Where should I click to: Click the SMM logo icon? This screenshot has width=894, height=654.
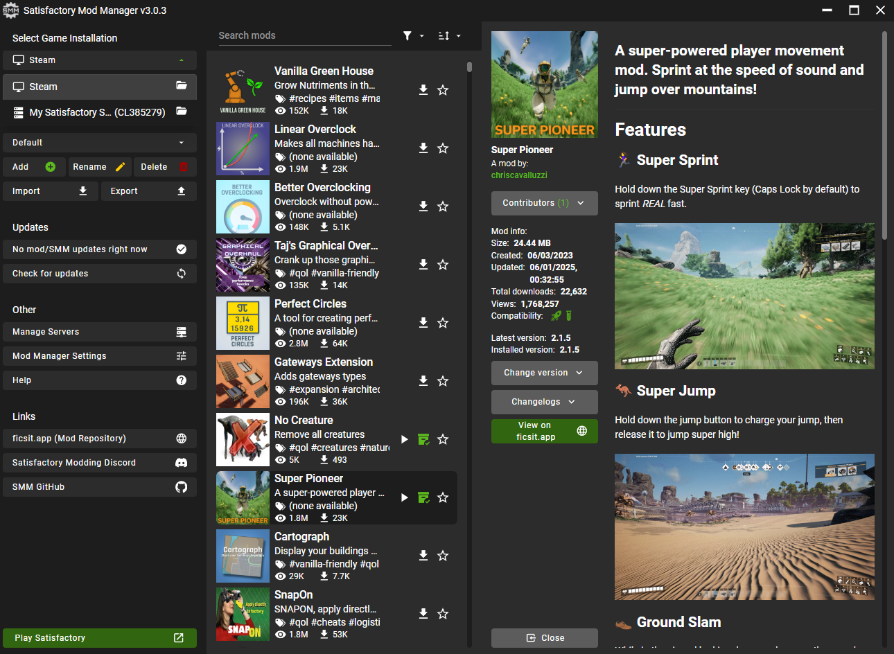10,10
